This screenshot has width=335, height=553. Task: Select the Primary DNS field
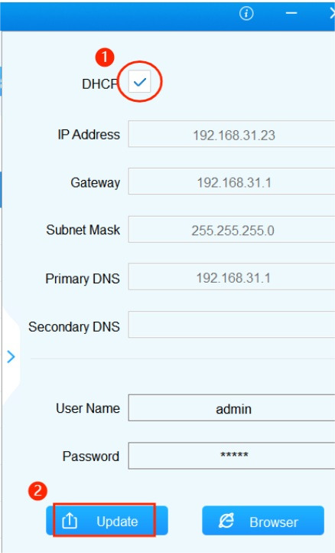click(x=232, y=276)
